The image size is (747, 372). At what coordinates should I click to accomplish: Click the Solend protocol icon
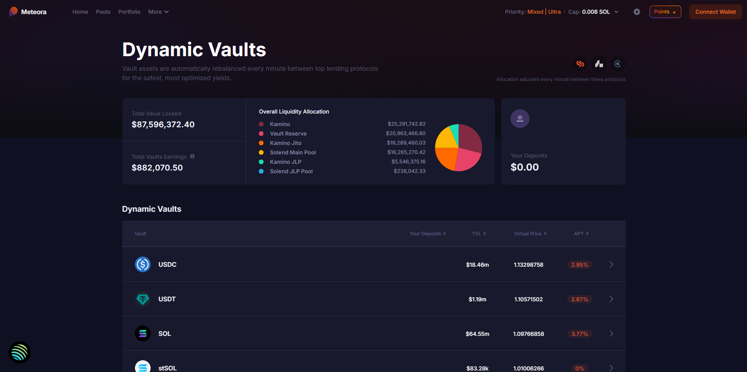click(580, 64)
